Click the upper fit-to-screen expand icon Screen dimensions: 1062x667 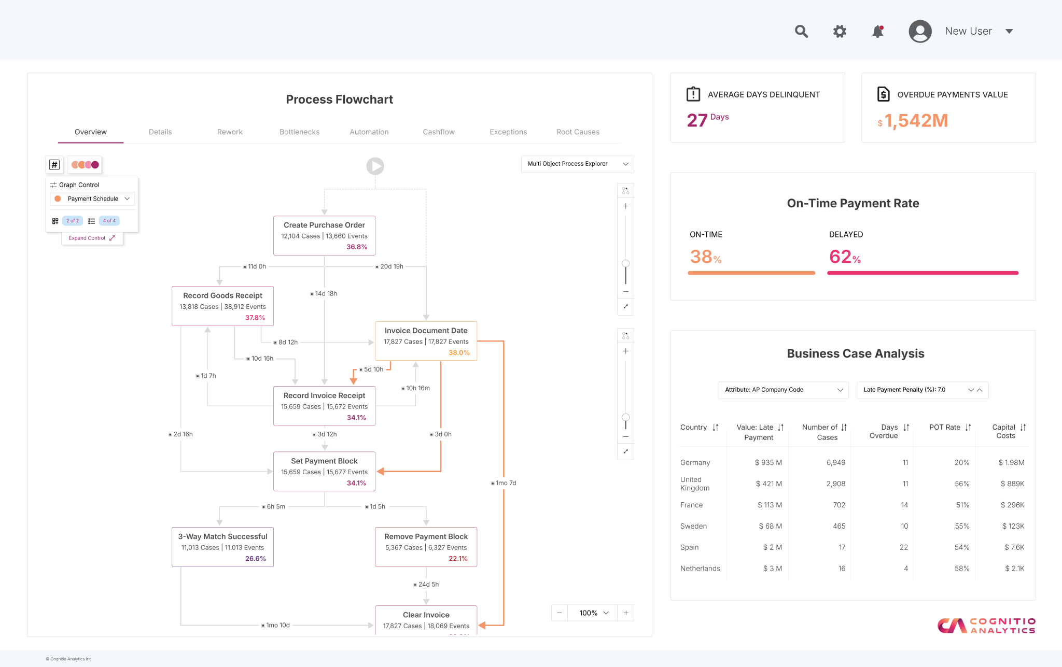point(626,306)
